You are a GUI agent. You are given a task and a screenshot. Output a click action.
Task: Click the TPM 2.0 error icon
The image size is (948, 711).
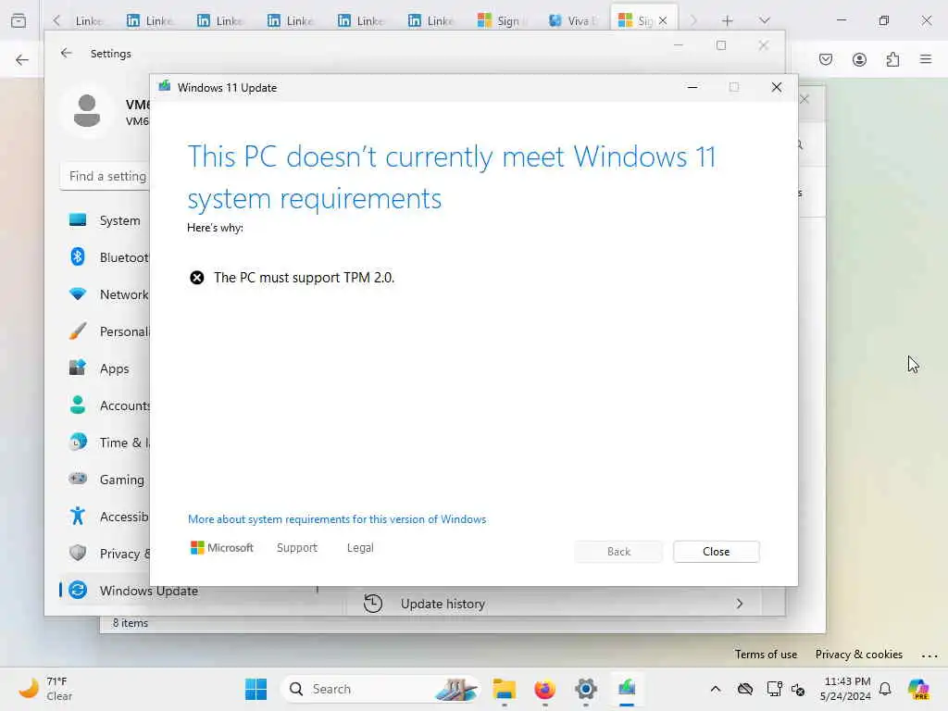coord(197,278)
